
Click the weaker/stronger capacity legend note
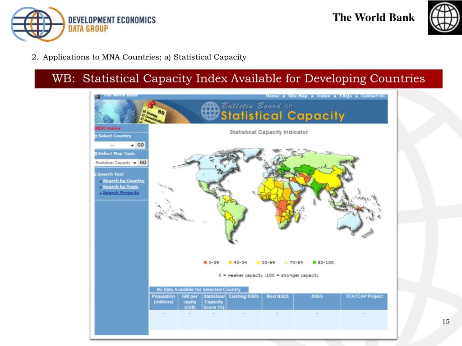[268, 275]
